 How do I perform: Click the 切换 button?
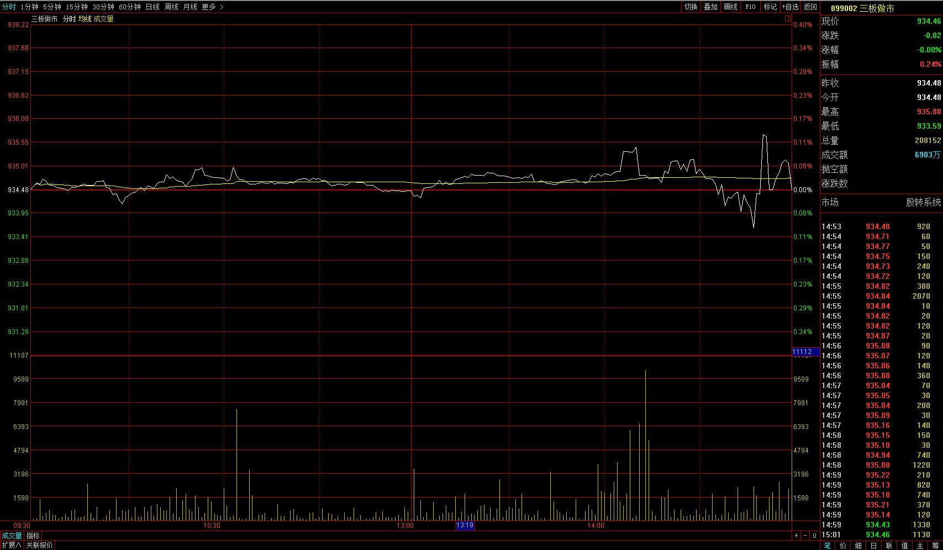coord(691,7)
